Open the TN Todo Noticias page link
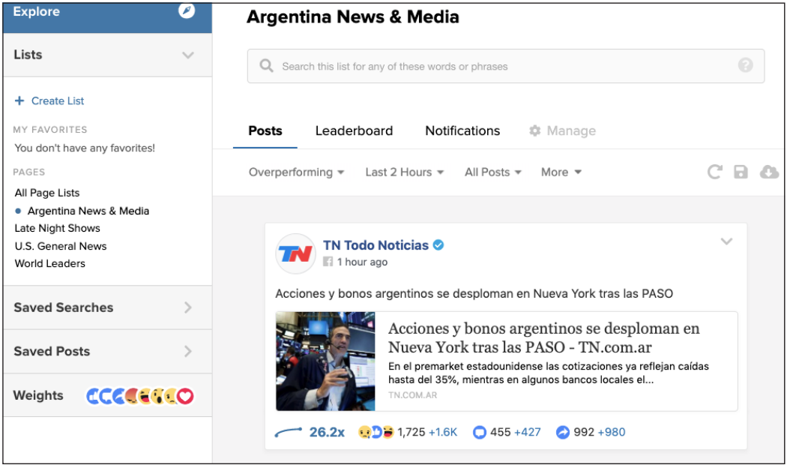 click(376, 245)
